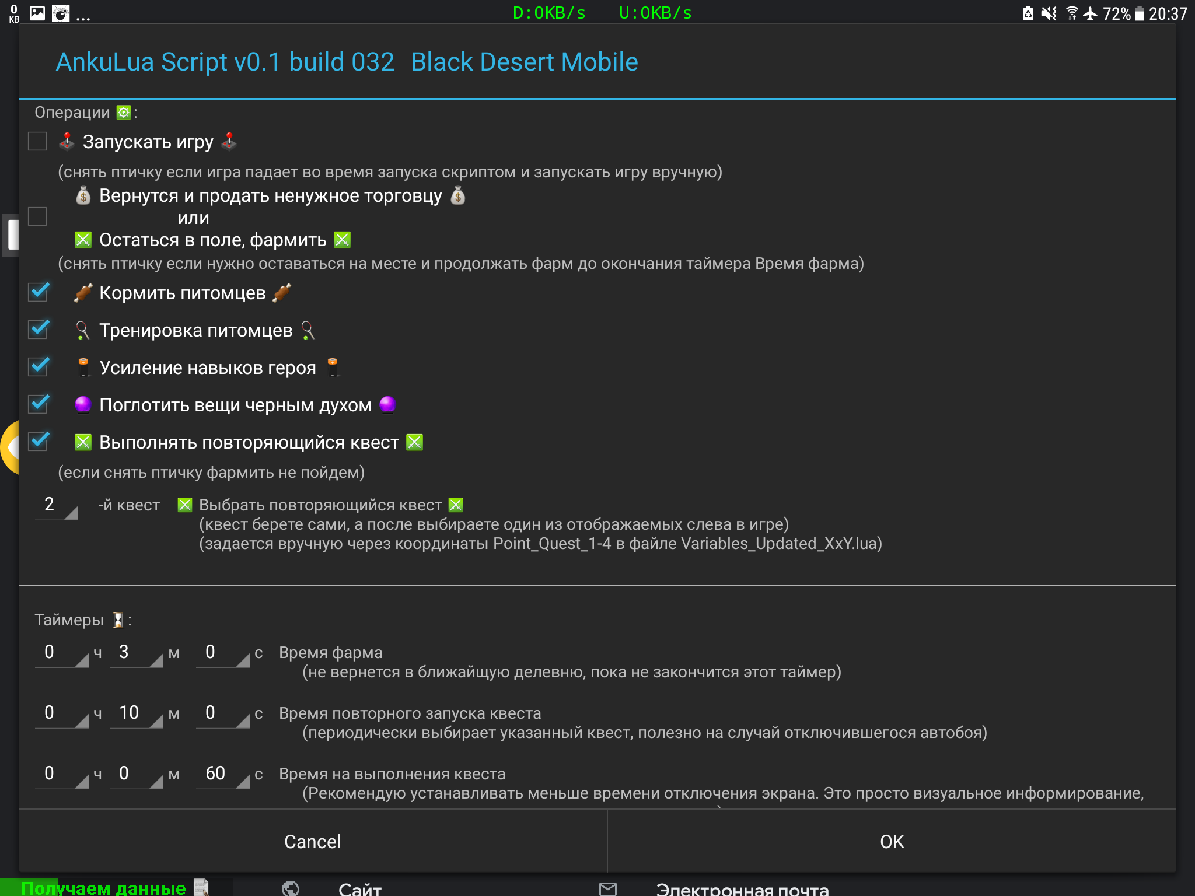Click money bag icon near Вернутся и продать
The height and width of the screenshot is (896, 1195).
(83, 196)
